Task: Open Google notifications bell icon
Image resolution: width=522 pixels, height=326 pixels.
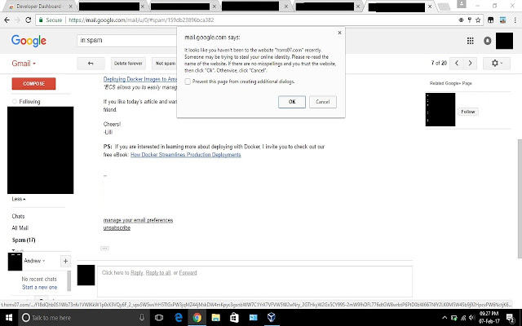Action: [x=488, y=41]
